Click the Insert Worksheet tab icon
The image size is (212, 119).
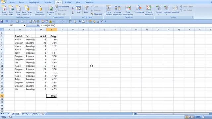[x=43, y=114]
